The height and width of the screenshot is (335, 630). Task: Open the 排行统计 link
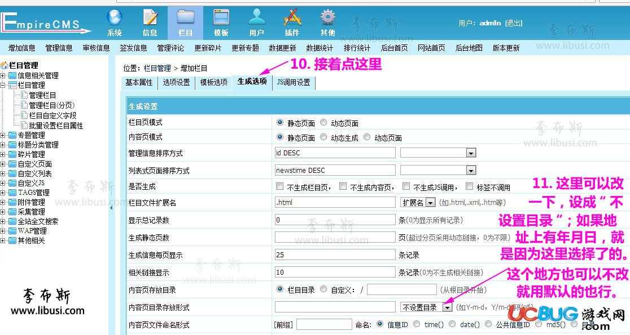[357, 48]
